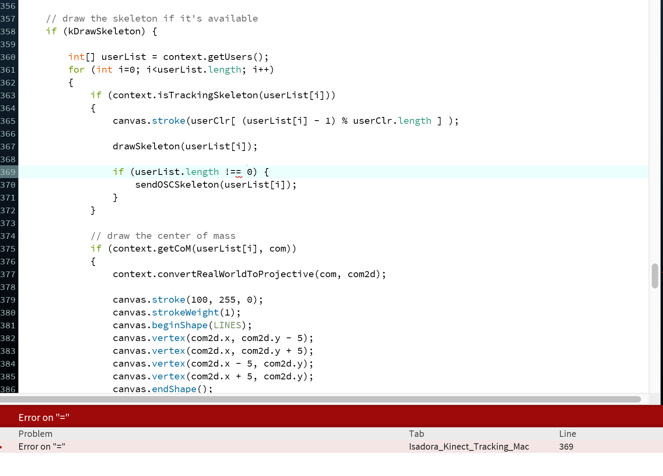Click the for loop keyword on line 361
The width and height of the screenshot is (663, 476).
[x=76, y=70]
